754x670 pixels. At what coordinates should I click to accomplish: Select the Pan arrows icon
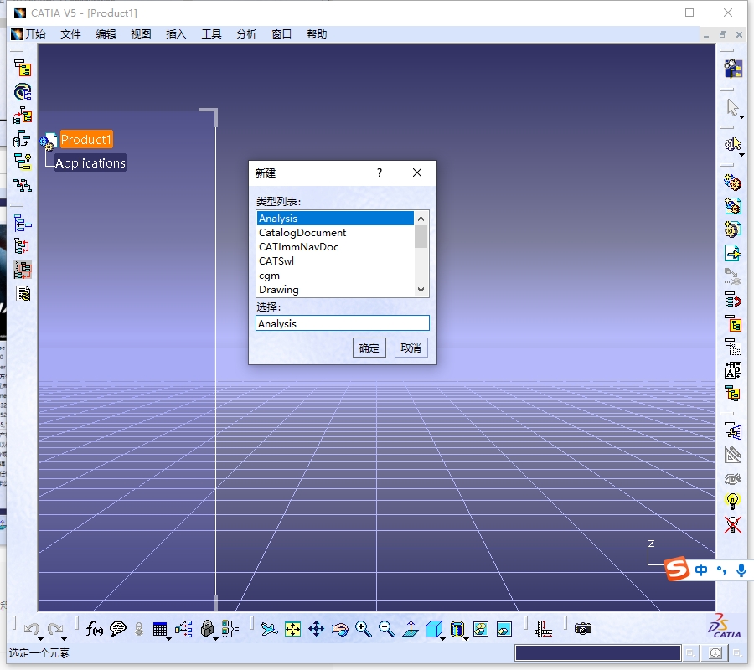pos(316,629)
